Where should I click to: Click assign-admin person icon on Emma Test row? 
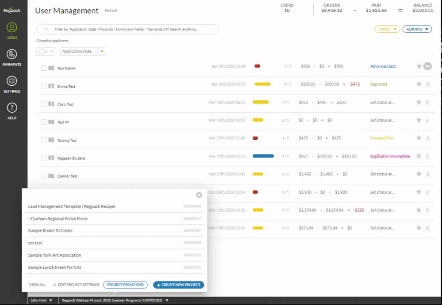[x=427, y=84]
